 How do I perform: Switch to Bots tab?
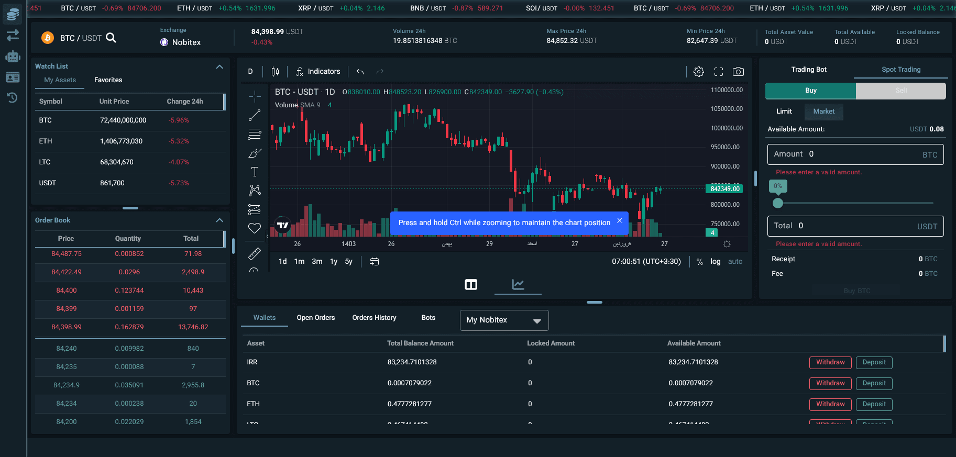428,318
